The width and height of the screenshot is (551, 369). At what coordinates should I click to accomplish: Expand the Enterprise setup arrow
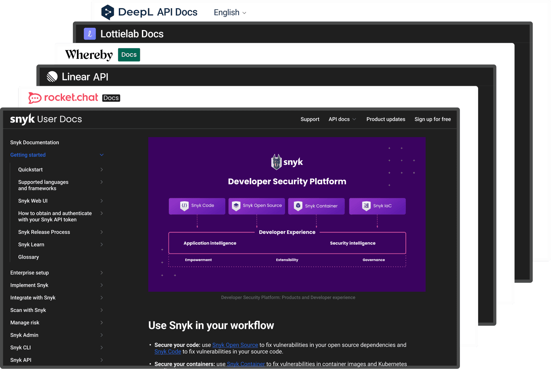102,273
